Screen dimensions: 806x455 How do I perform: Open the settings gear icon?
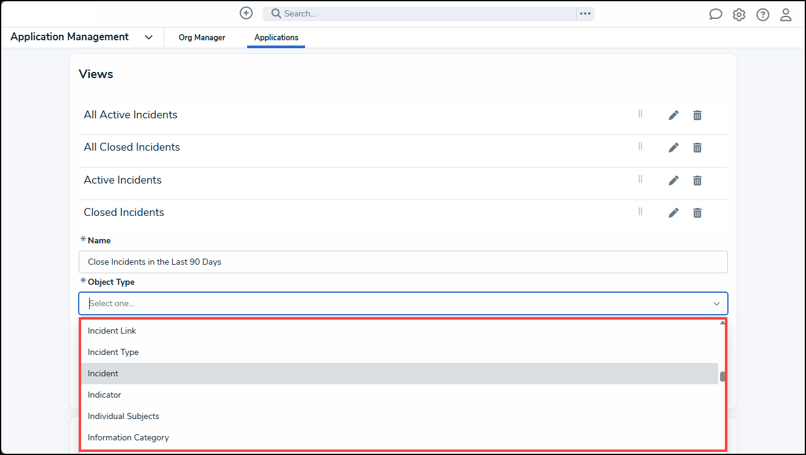tap(739, 15)
